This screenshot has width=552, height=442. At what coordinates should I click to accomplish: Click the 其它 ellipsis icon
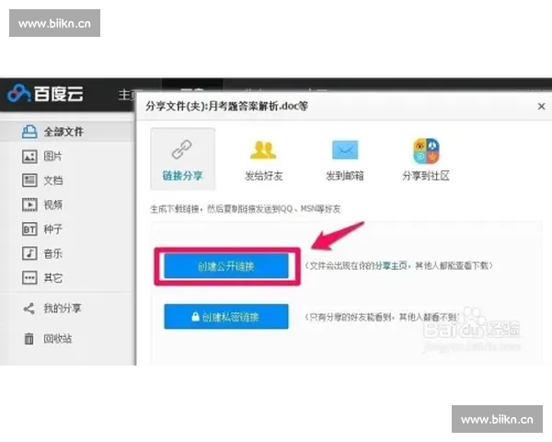click(x=29, y=278)
